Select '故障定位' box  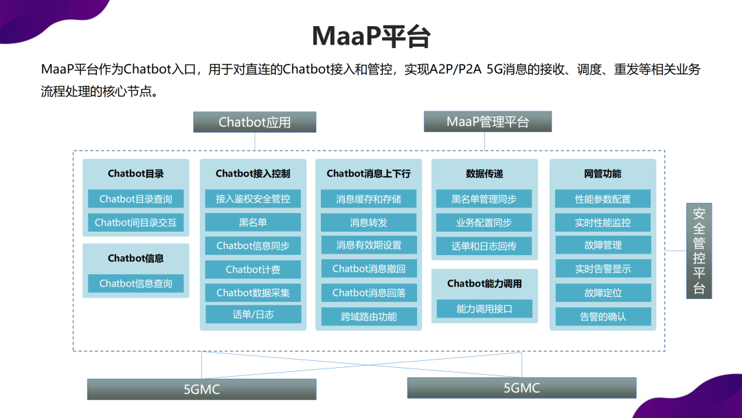603,293
